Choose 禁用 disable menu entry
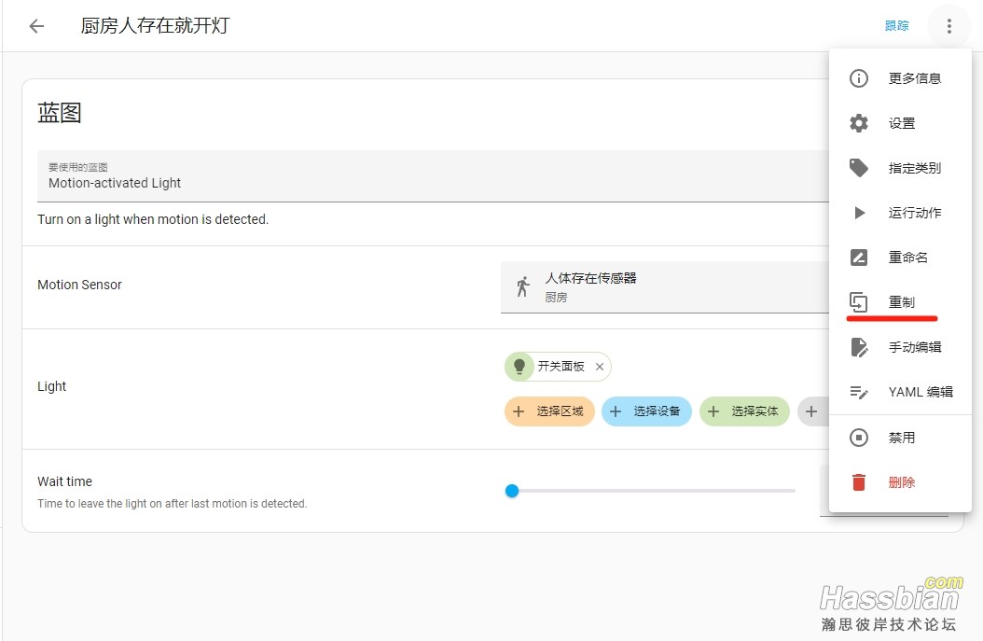 900,438
